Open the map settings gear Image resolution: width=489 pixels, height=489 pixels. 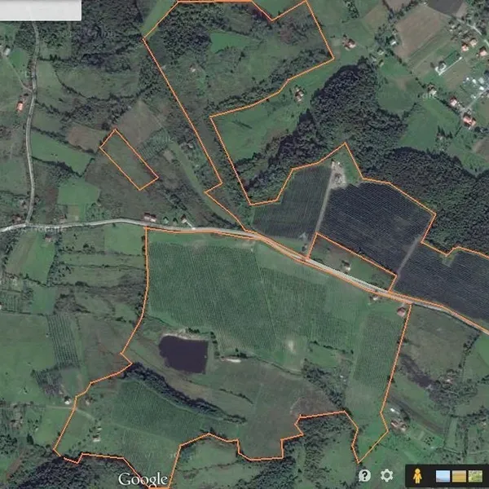coord(386,476)
